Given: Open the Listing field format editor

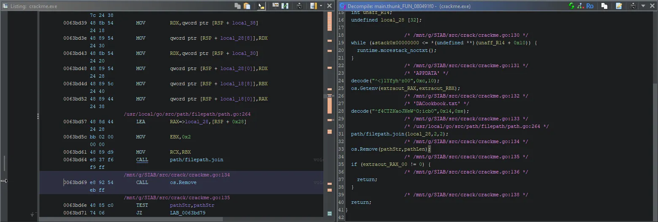Looking at the screenshot, I should point(276,6).
